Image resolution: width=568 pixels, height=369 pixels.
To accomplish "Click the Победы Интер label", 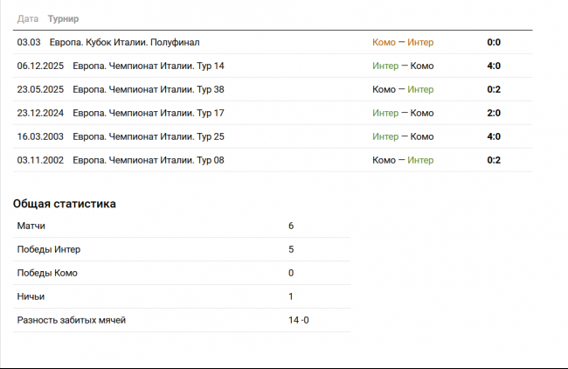I will 49,249.
